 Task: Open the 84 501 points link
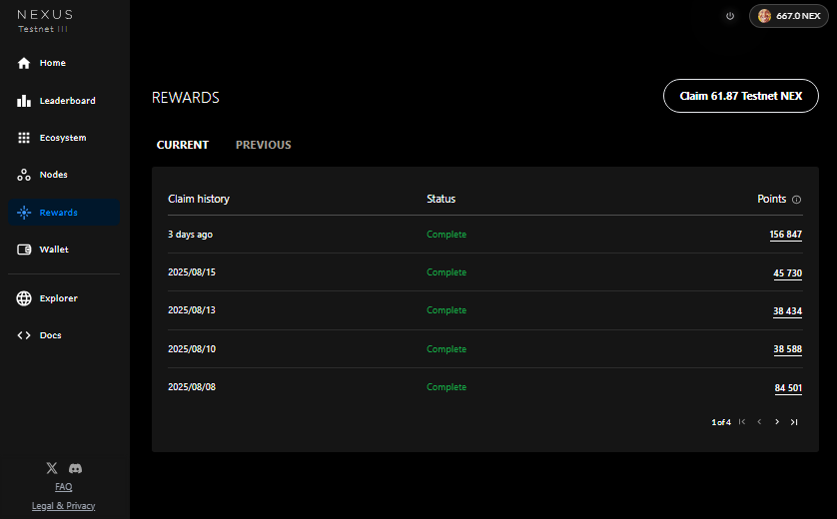(x=788, y=388)
